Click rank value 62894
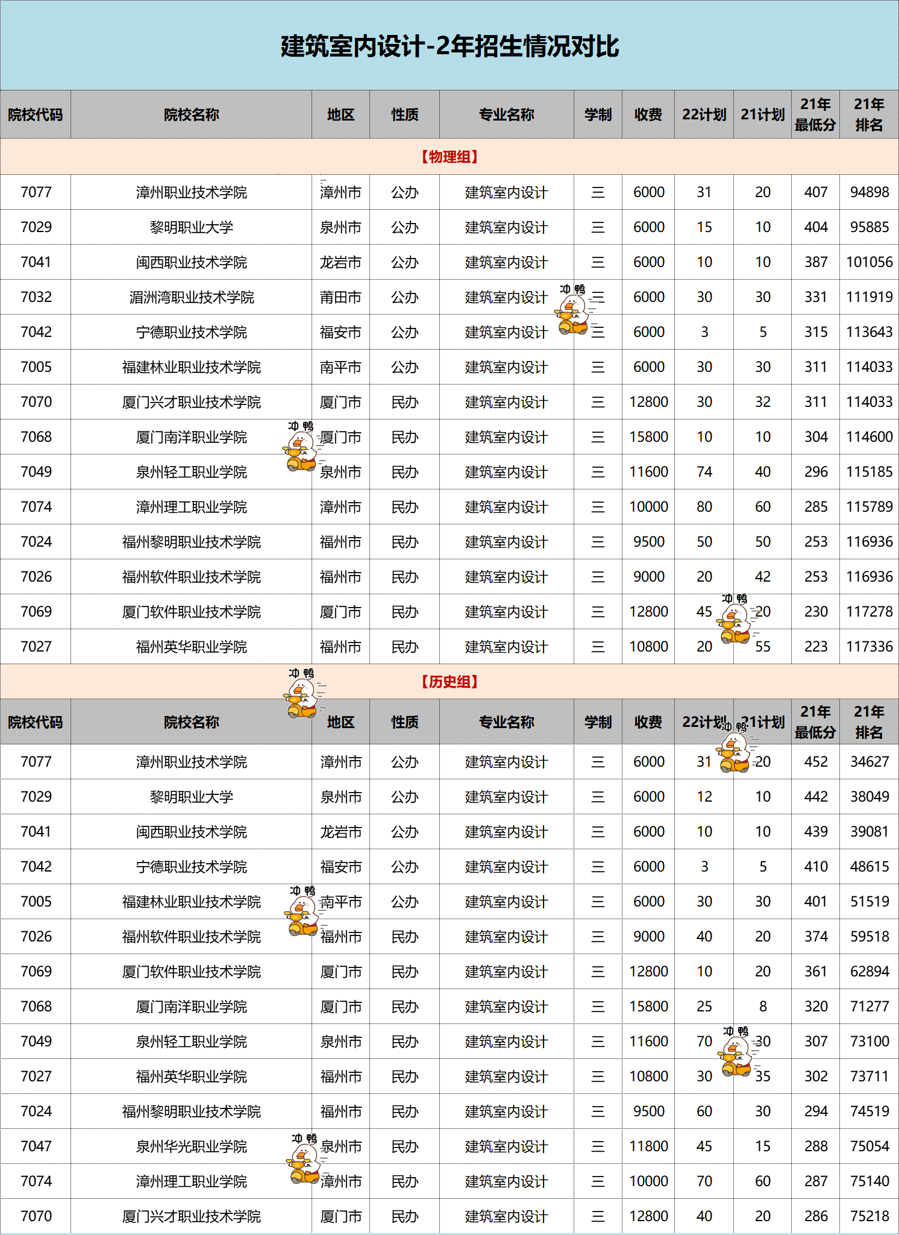Image resolution: width=899 pixels, height=1235 pixels. click(x=869, y=972)
